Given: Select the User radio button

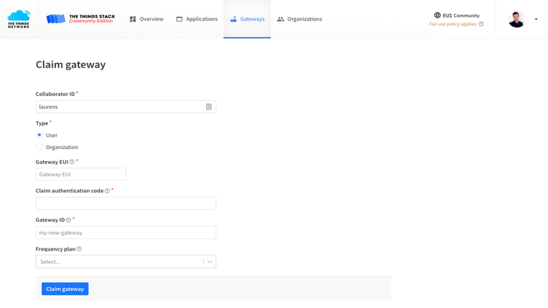Looking at the screenshot, I should [40, 135].
